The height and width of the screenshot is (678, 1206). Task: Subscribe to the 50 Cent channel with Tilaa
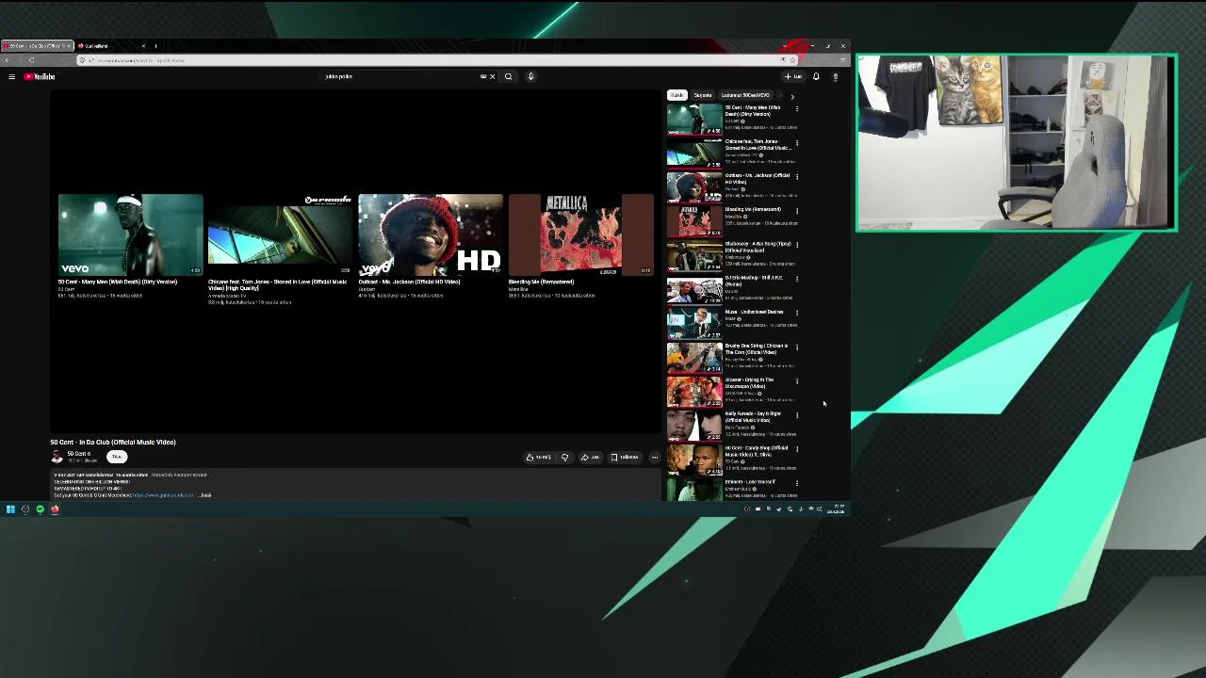(x=117, y=457)
